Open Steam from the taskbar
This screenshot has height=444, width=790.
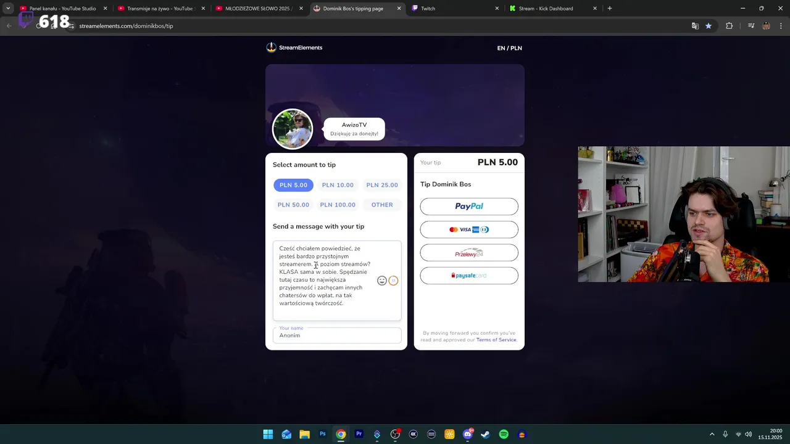click(486, 434)
